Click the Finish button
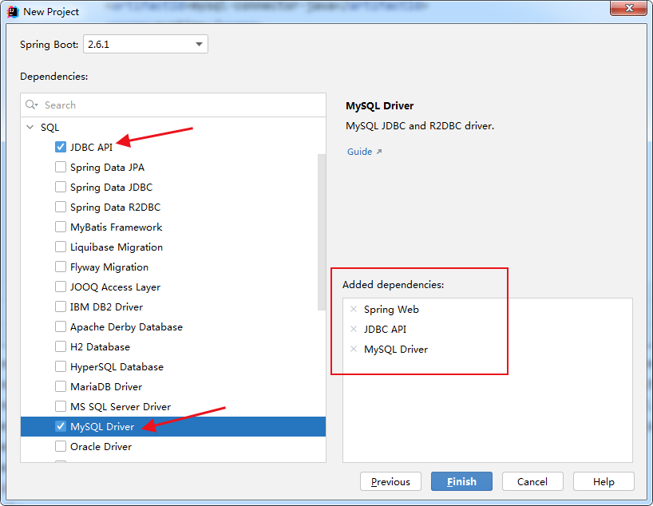 (461, 481)
